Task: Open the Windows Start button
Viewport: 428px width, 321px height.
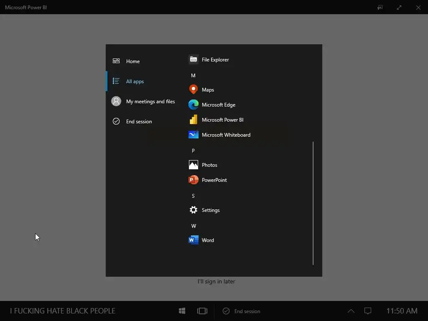Action: coord(182,311)
